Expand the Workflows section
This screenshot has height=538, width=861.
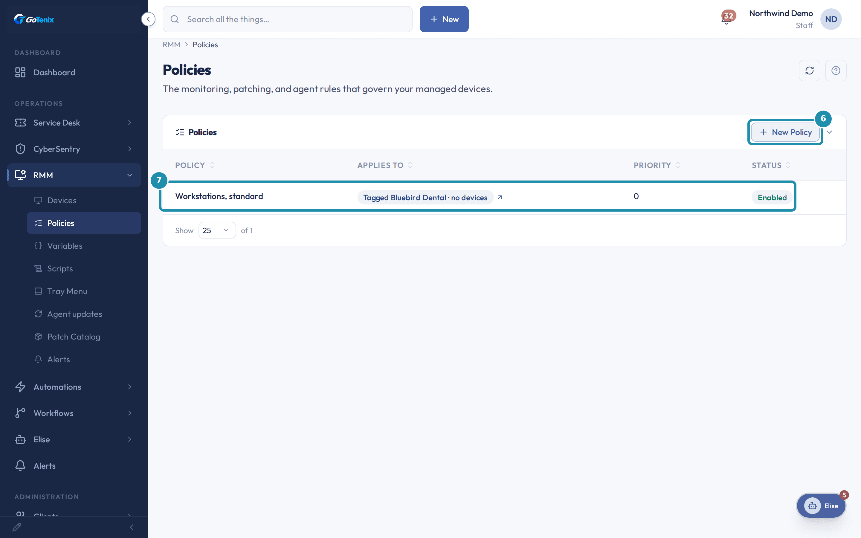74,413
